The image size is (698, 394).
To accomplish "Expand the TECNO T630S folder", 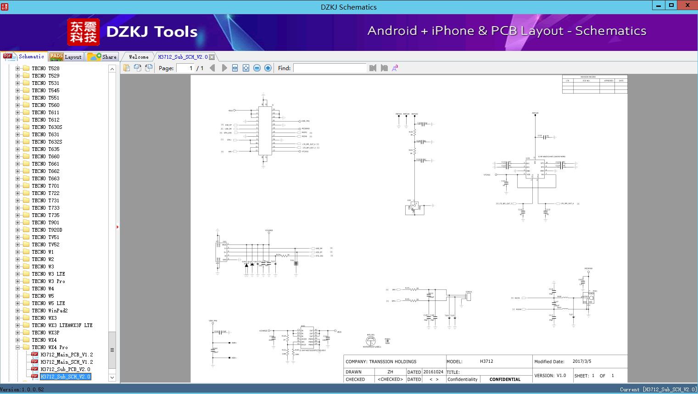I will click(x=18, y=127).
